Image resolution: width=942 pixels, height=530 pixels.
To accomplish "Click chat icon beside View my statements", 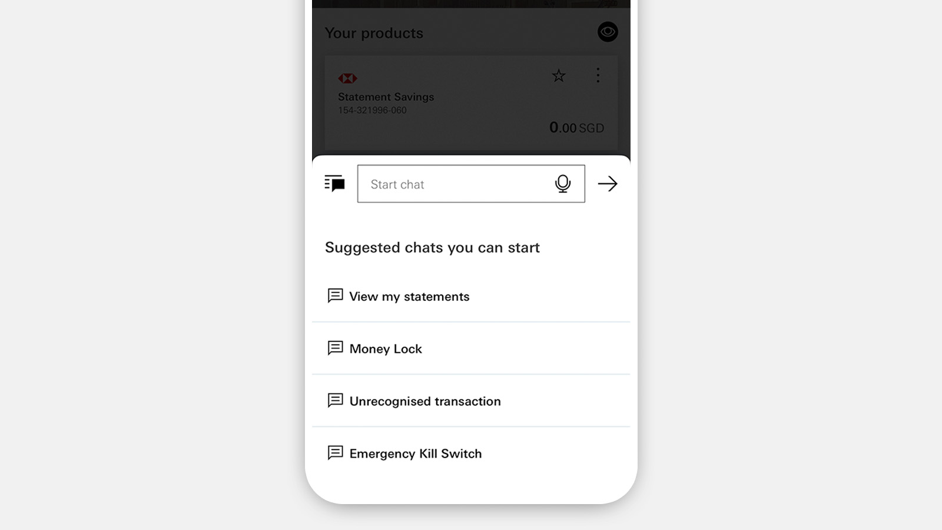I will 335,295.
